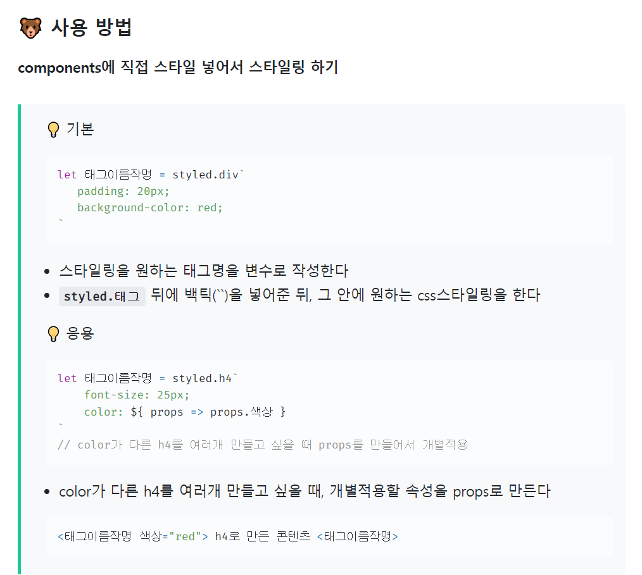Click the 백틱 bullet point sentence

click(299, 295)
